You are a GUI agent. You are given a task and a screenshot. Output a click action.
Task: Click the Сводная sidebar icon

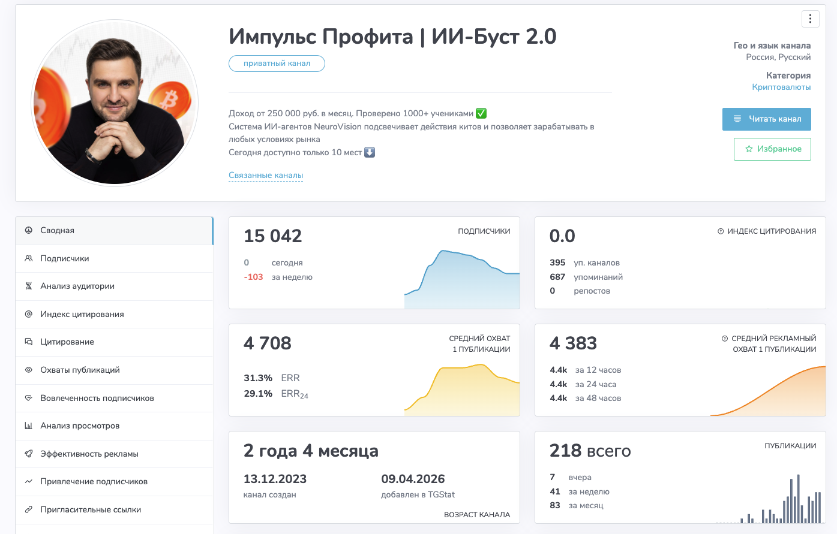[x=28, y=230]
